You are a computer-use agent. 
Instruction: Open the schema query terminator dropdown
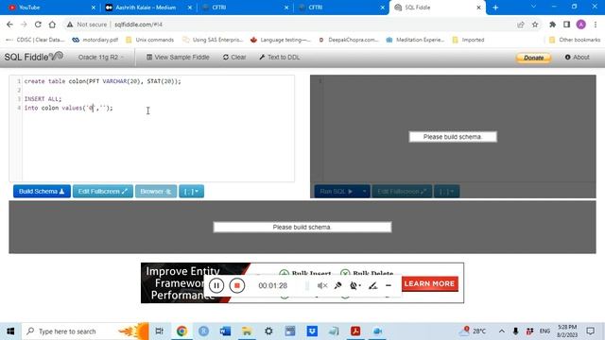(x=191, y=191)
